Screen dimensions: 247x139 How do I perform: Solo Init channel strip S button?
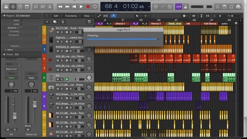(x=15, y=130)
